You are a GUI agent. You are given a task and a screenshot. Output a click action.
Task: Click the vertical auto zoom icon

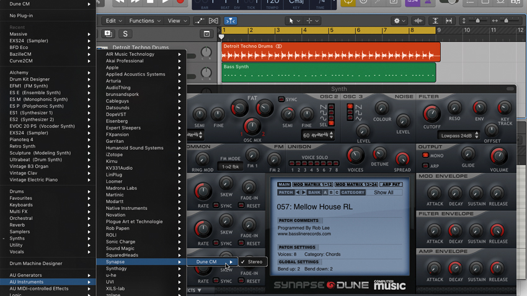click(435, 21)
